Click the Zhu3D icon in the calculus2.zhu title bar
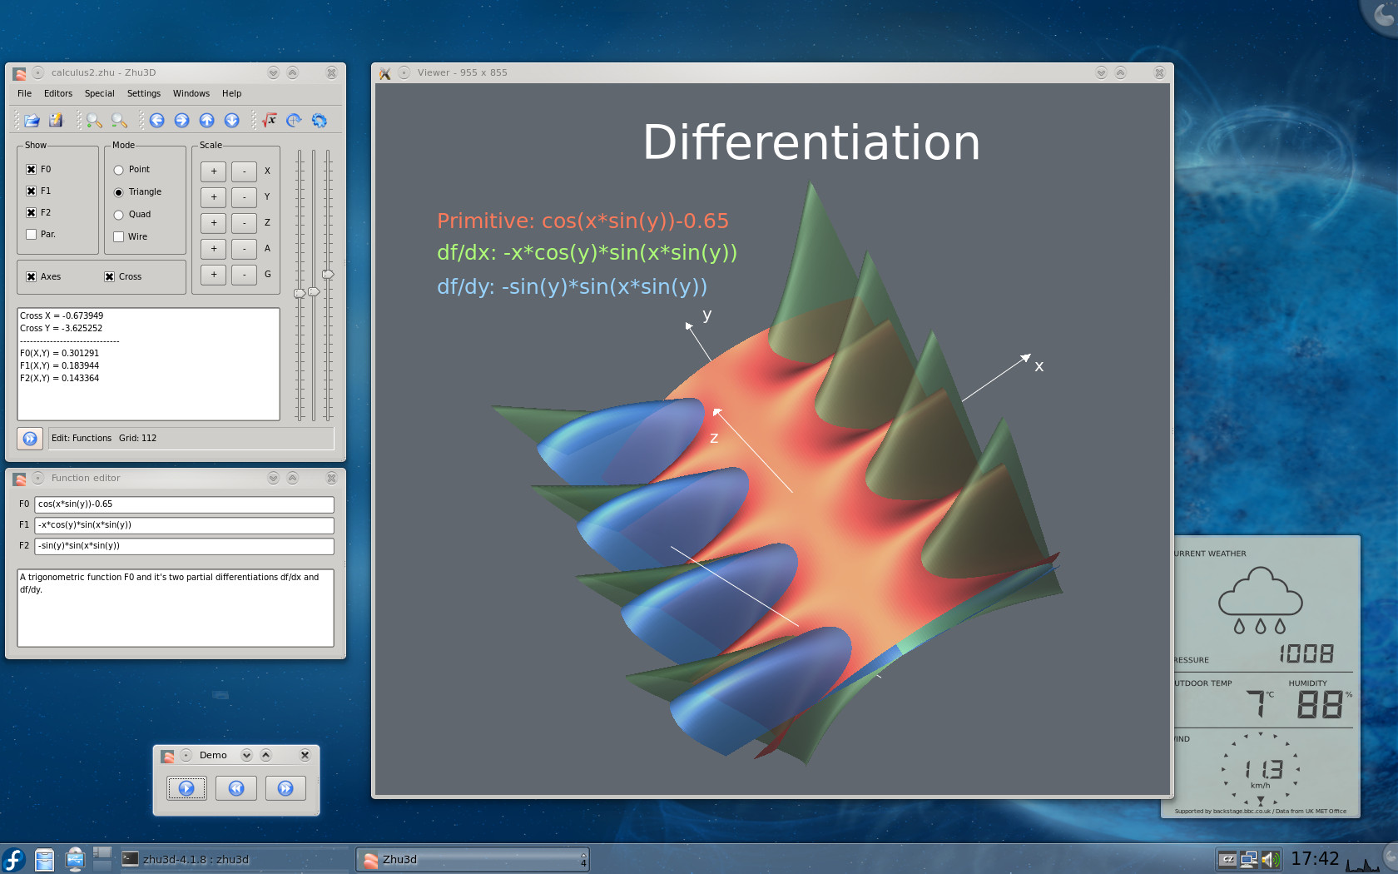Image resolution: width=1398 pixels, height=874 pixels. tap(19, 73)
